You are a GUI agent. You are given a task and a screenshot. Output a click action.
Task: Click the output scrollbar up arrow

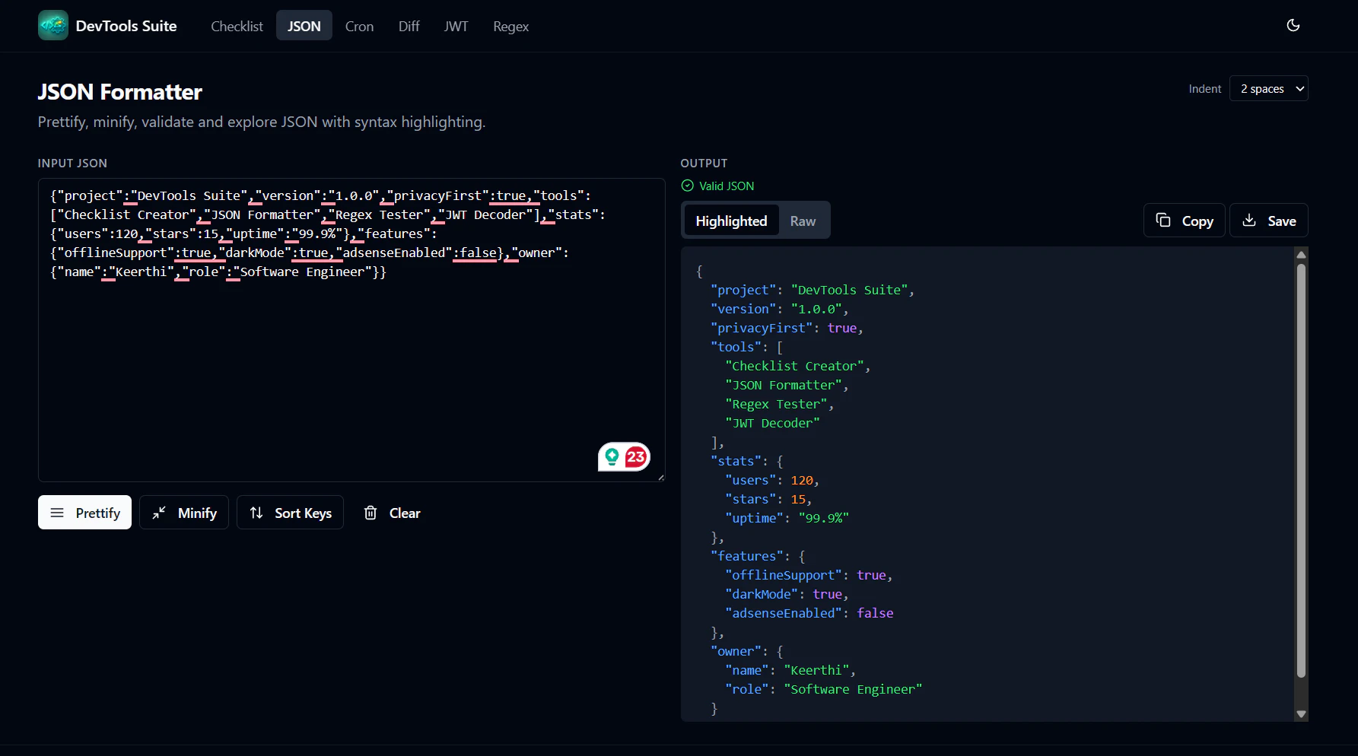pyautogui.click(x=1301, y=255)
